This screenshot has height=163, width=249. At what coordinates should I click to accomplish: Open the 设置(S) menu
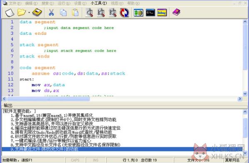80,3
